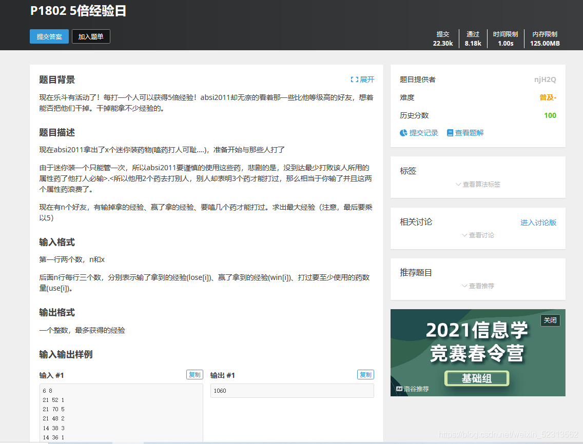Open the 2021信息学竞赛春令营 ad banner
The height and width of the screenshot is (444, 583).
(x=478, y=353)
